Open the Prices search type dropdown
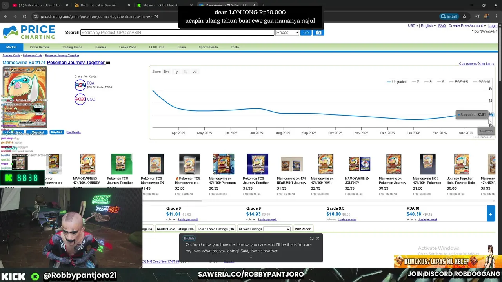Viewport: 502px width, 282px height. 287,33
